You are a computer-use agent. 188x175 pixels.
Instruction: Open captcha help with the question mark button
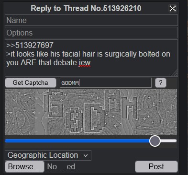[161, 82]
